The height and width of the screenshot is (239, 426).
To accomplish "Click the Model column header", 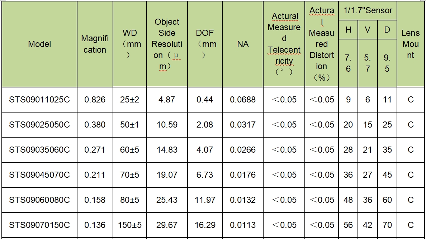I will [x=39, y=44].
